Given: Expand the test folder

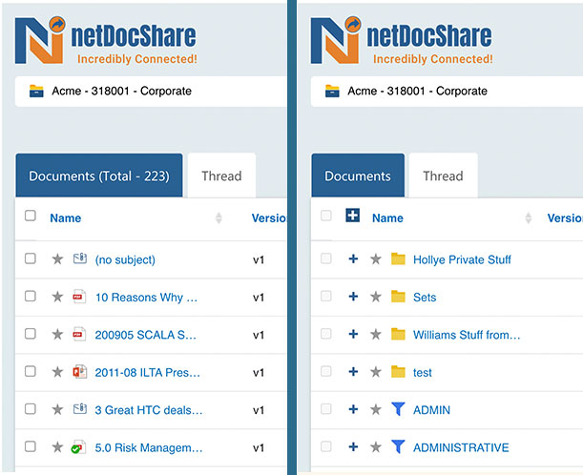Looking at the screenshot, I should (x=353, y=371).
